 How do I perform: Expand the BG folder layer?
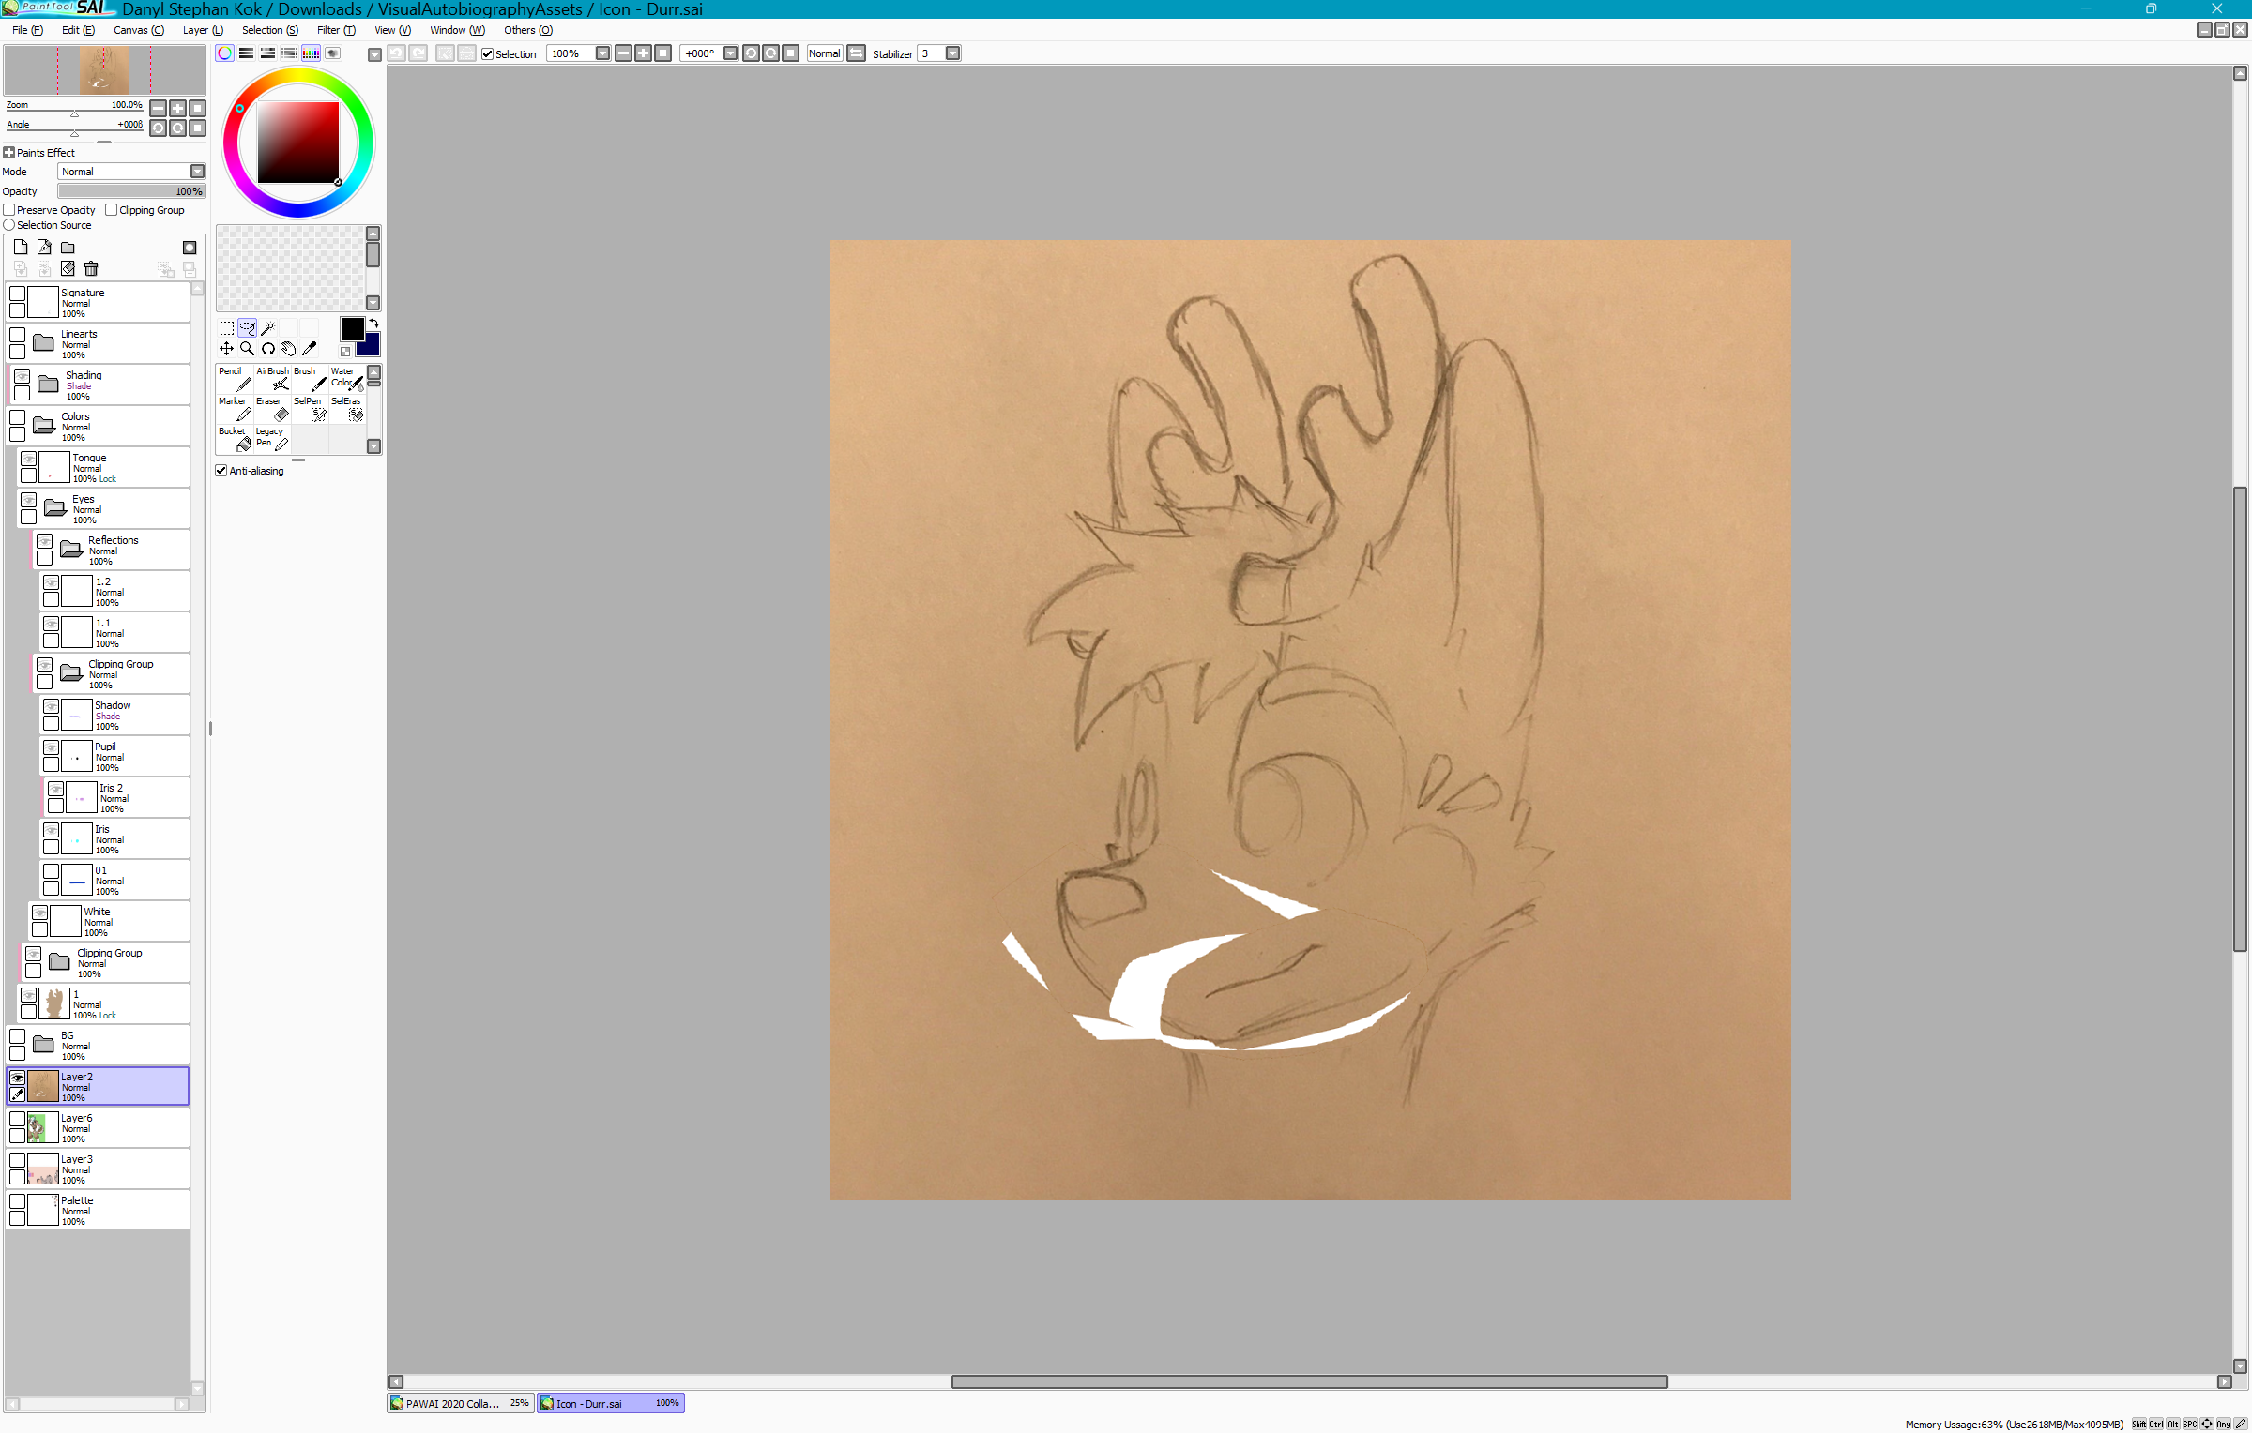click(43, 1044)
